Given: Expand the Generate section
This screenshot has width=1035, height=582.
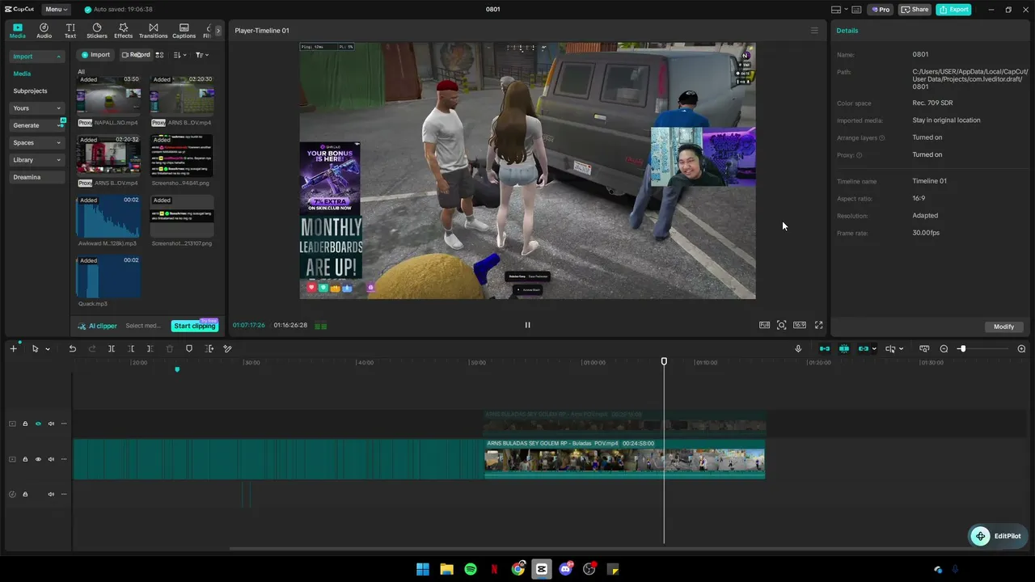Looking at the screenshot, I should 36,125.
